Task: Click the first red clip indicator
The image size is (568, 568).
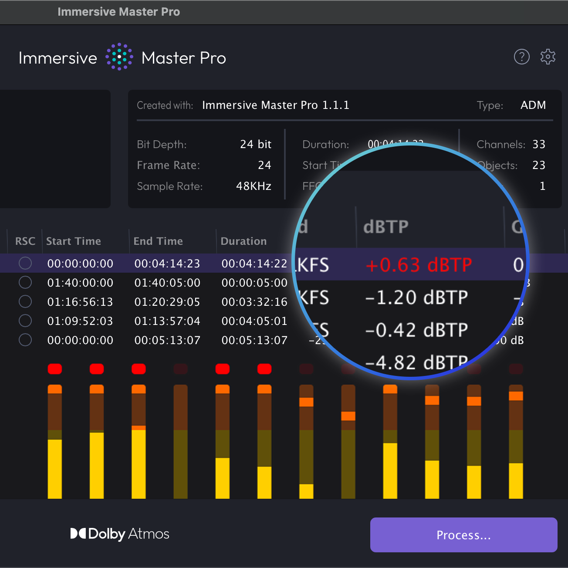Action: (55, 369)
